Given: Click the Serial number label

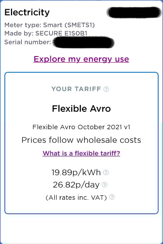Looking at the screenshot, I should 28,42.
